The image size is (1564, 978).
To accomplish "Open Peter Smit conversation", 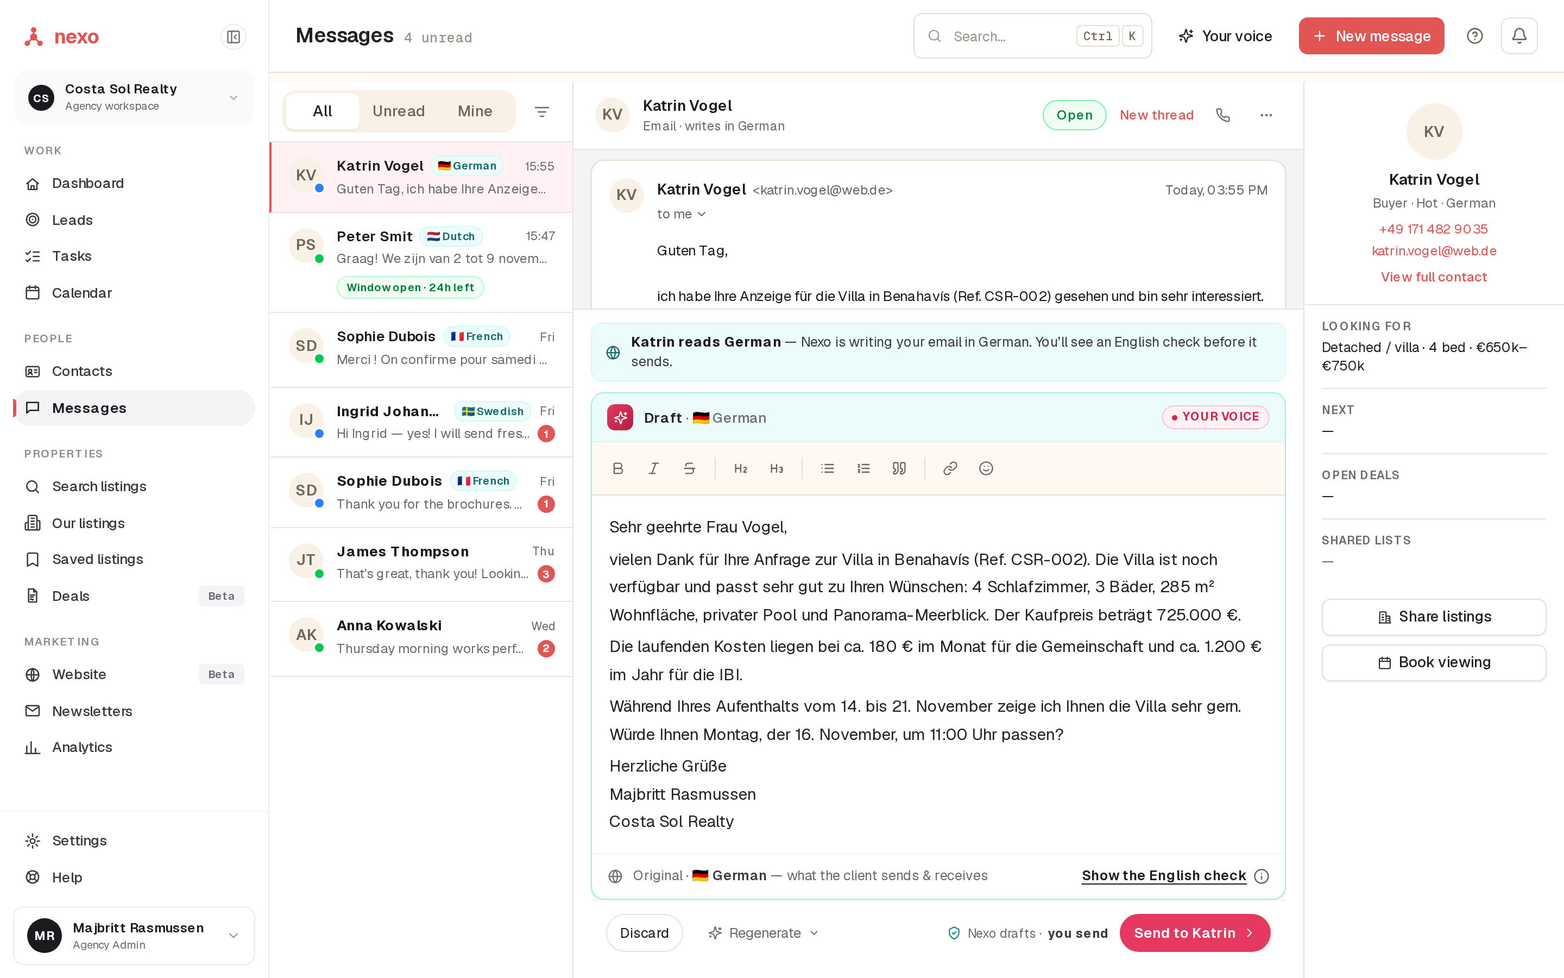I will pos(421,262).
